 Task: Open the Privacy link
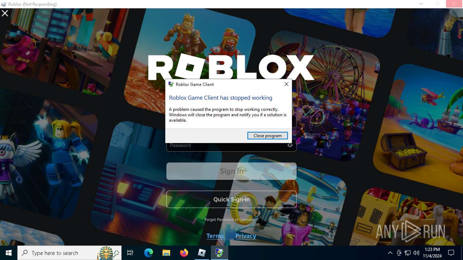(246, 236)
